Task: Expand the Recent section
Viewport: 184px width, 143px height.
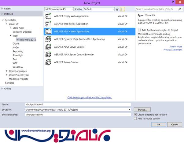Action: (x=2, y=9)
